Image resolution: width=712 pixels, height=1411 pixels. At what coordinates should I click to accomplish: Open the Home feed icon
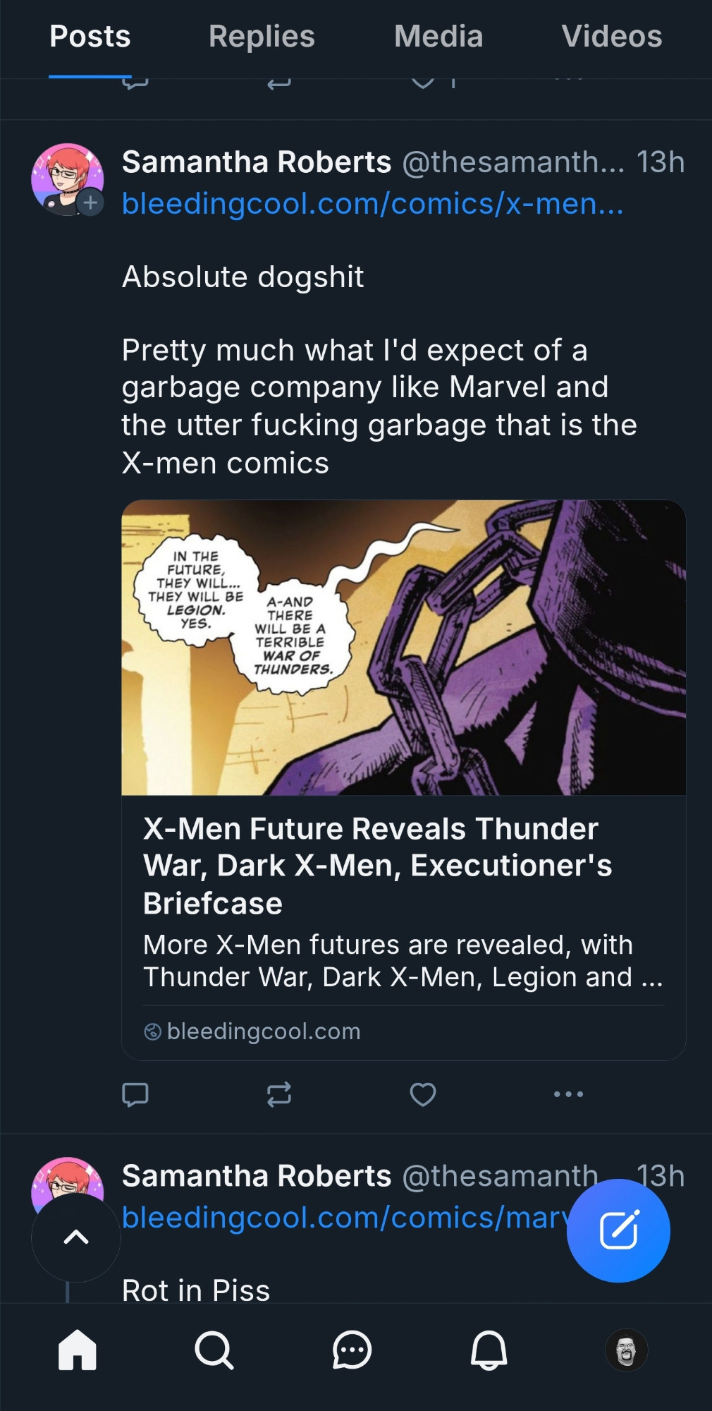[x=77, y=1350]
